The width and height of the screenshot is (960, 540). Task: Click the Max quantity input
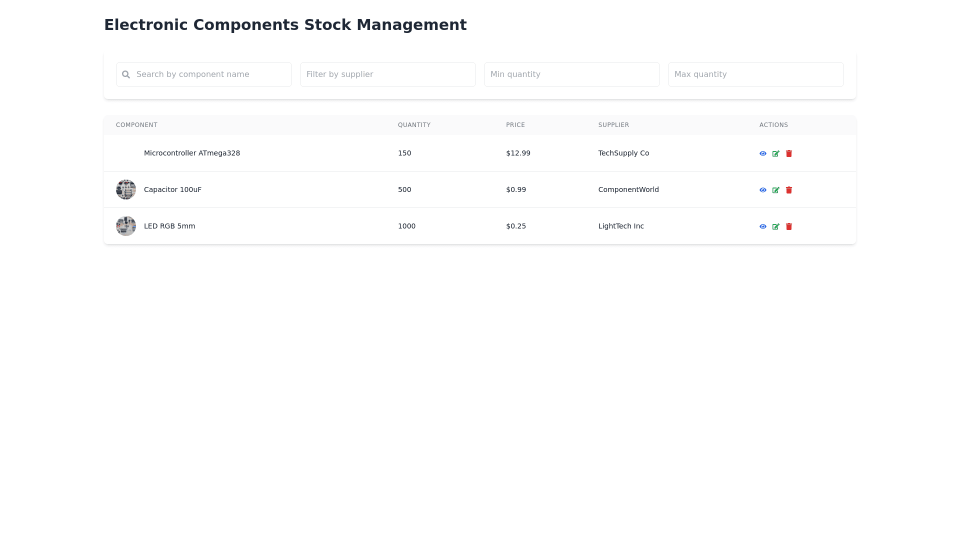pyautogui.click(x=755, y=74)
